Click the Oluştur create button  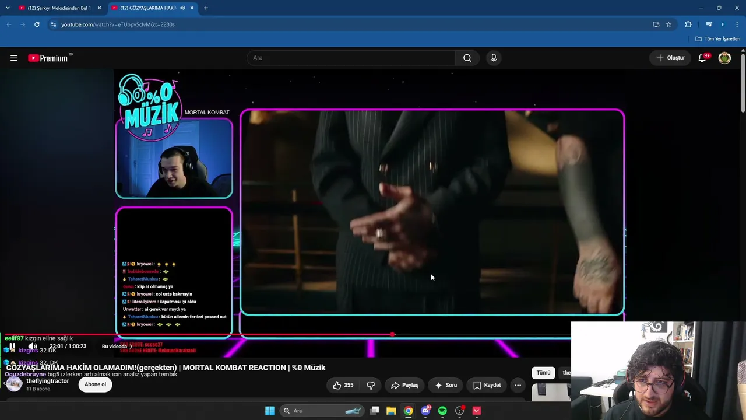[671, 58]
